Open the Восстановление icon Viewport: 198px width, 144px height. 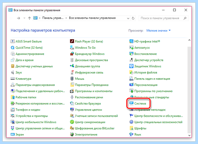tap(131, 54)
